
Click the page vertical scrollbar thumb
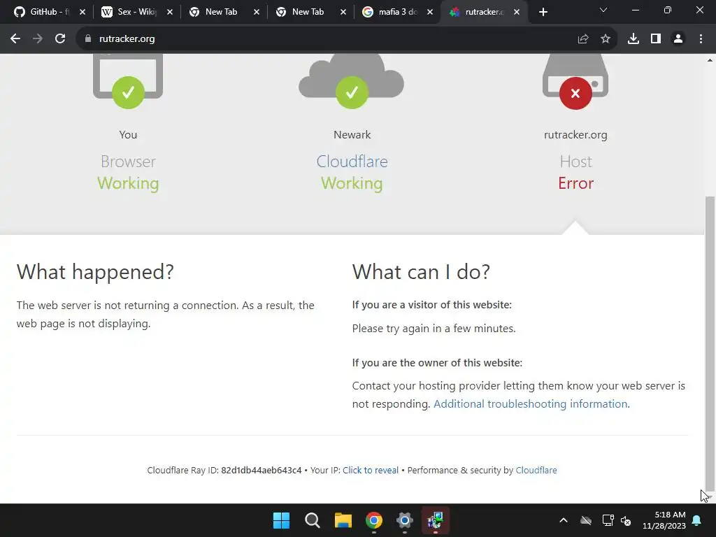pyautogui.click(x=710, y=345)
